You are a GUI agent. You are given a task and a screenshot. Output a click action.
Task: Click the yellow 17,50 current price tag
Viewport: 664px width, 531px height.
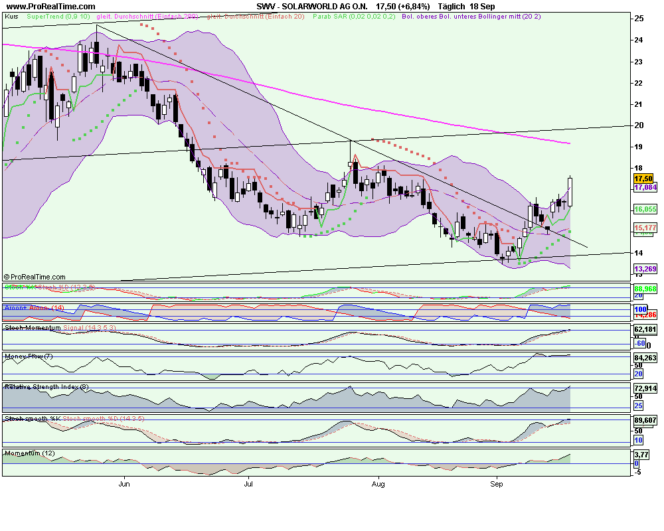[x=643, y=179]
